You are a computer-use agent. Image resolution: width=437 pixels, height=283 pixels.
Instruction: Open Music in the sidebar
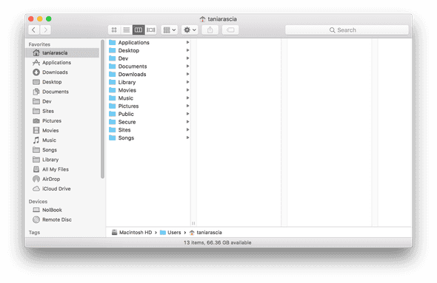point(62,140)
